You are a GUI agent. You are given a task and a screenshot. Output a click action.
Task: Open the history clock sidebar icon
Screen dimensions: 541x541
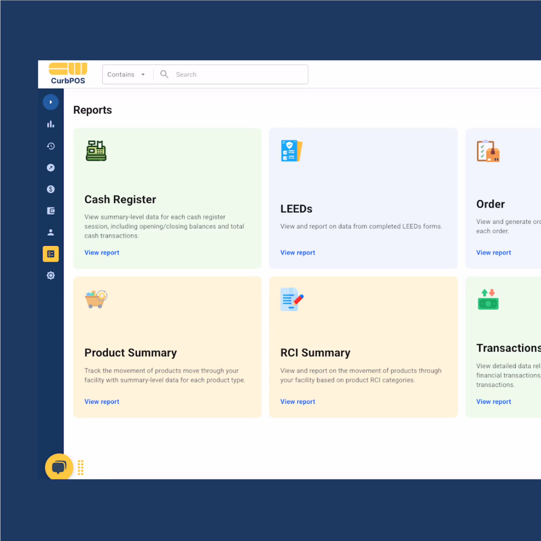point(51,146)
